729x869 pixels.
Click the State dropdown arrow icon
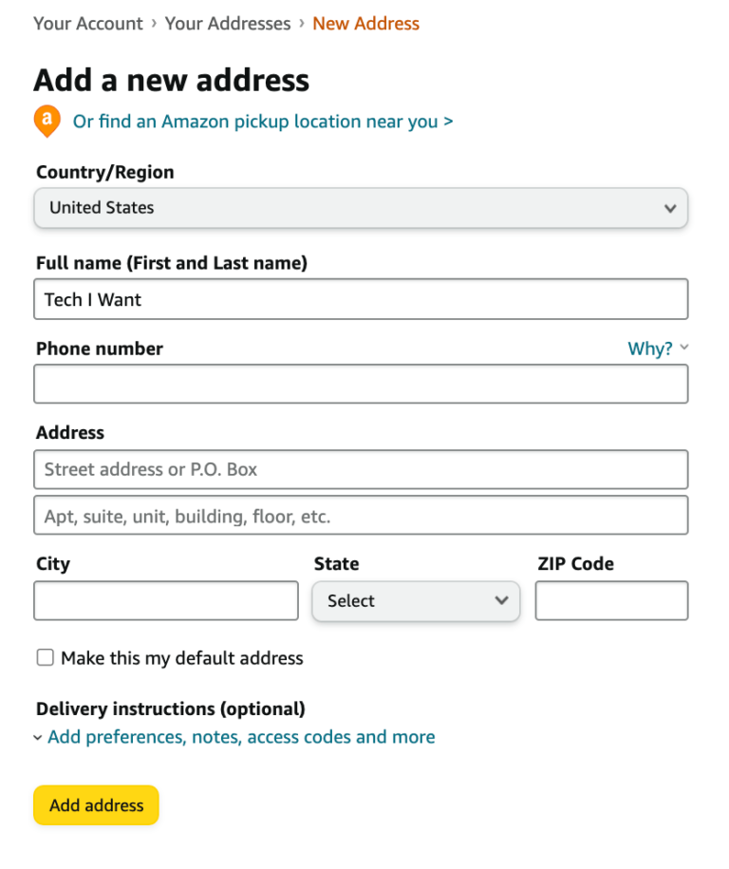pos(501,600)
